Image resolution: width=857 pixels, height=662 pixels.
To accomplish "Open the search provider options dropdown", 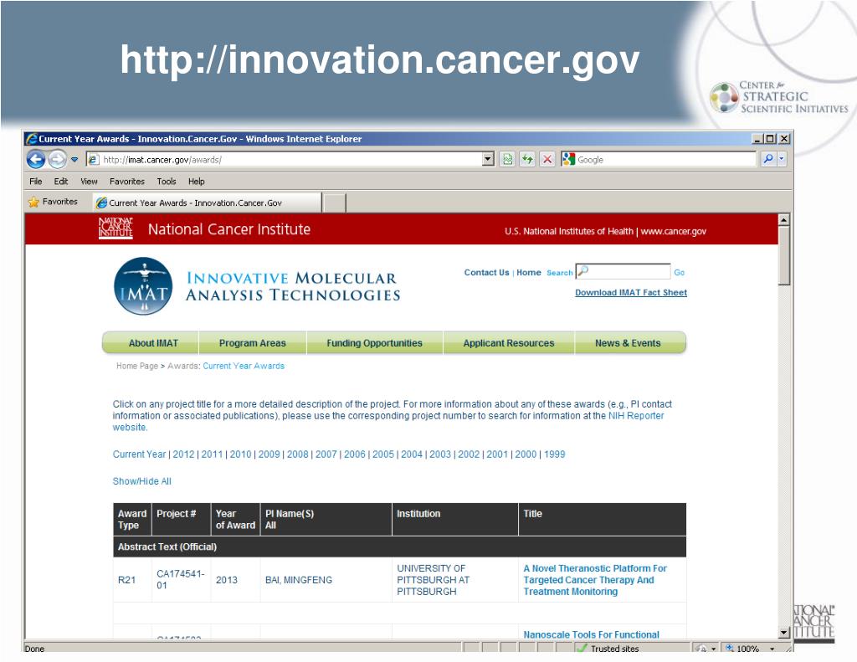I will click(x=782, y=159).
